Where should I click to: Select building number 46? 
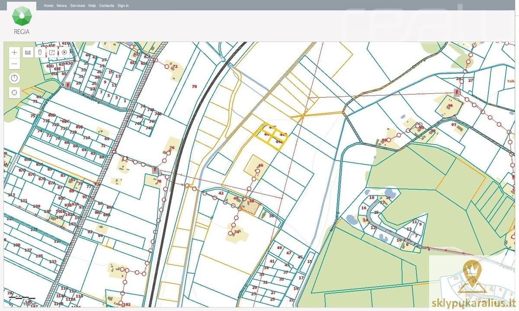pos(260,165)
